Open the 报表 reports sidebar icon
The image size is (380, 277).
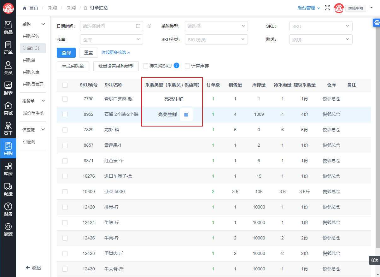coord(8,88)
